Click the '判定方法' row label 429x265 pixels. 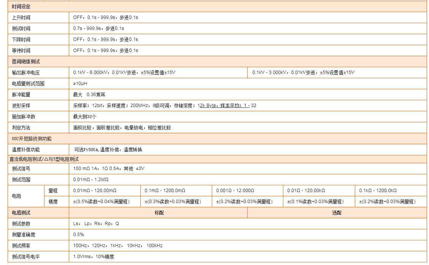[x=21, y=128]
